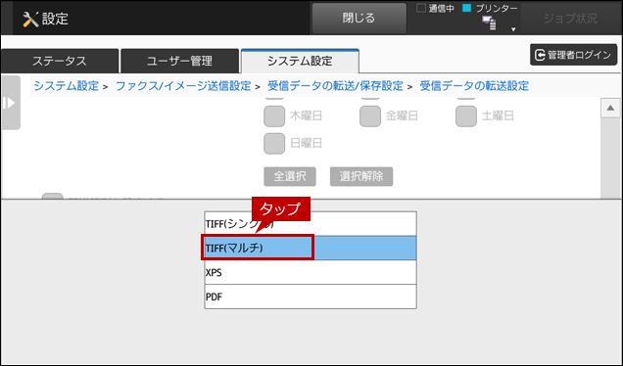Click the 管理者ログイン button
The width and height of the screenshot is (623, 366).
573,55
